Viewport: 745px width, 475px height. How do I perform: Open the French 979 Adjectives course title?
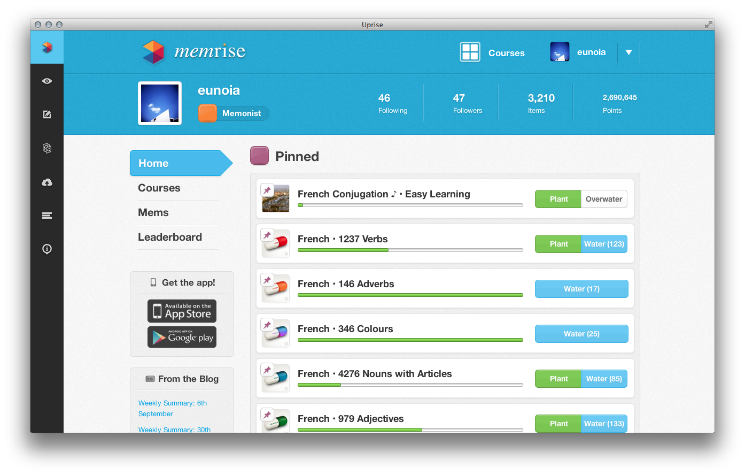351,419
